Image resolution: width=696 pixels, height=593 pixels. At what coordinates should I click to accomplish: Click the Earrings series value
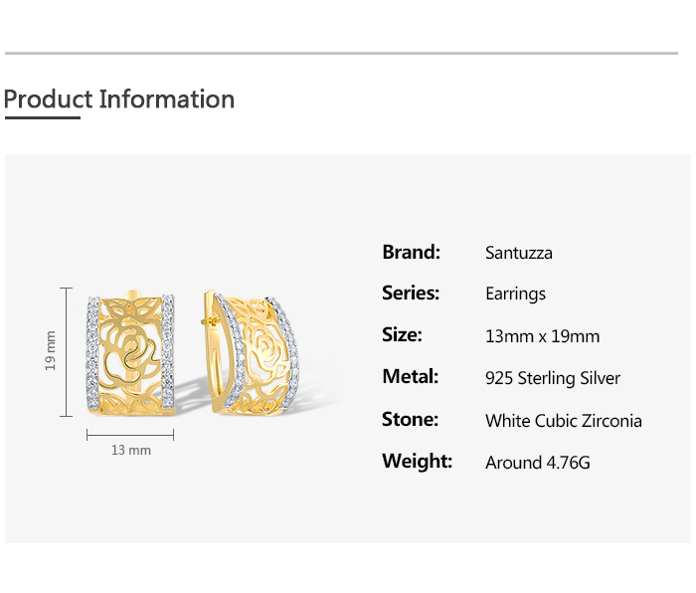[515, 295]
